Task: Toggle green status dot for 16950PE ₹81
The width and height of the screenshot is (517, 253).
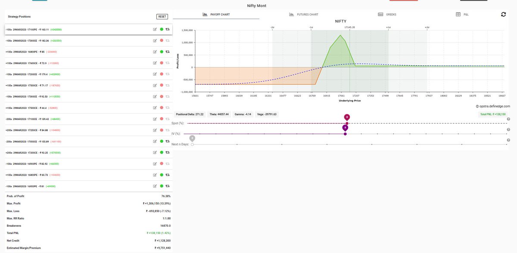Action: pyautogui.click(x=161, y=186)
